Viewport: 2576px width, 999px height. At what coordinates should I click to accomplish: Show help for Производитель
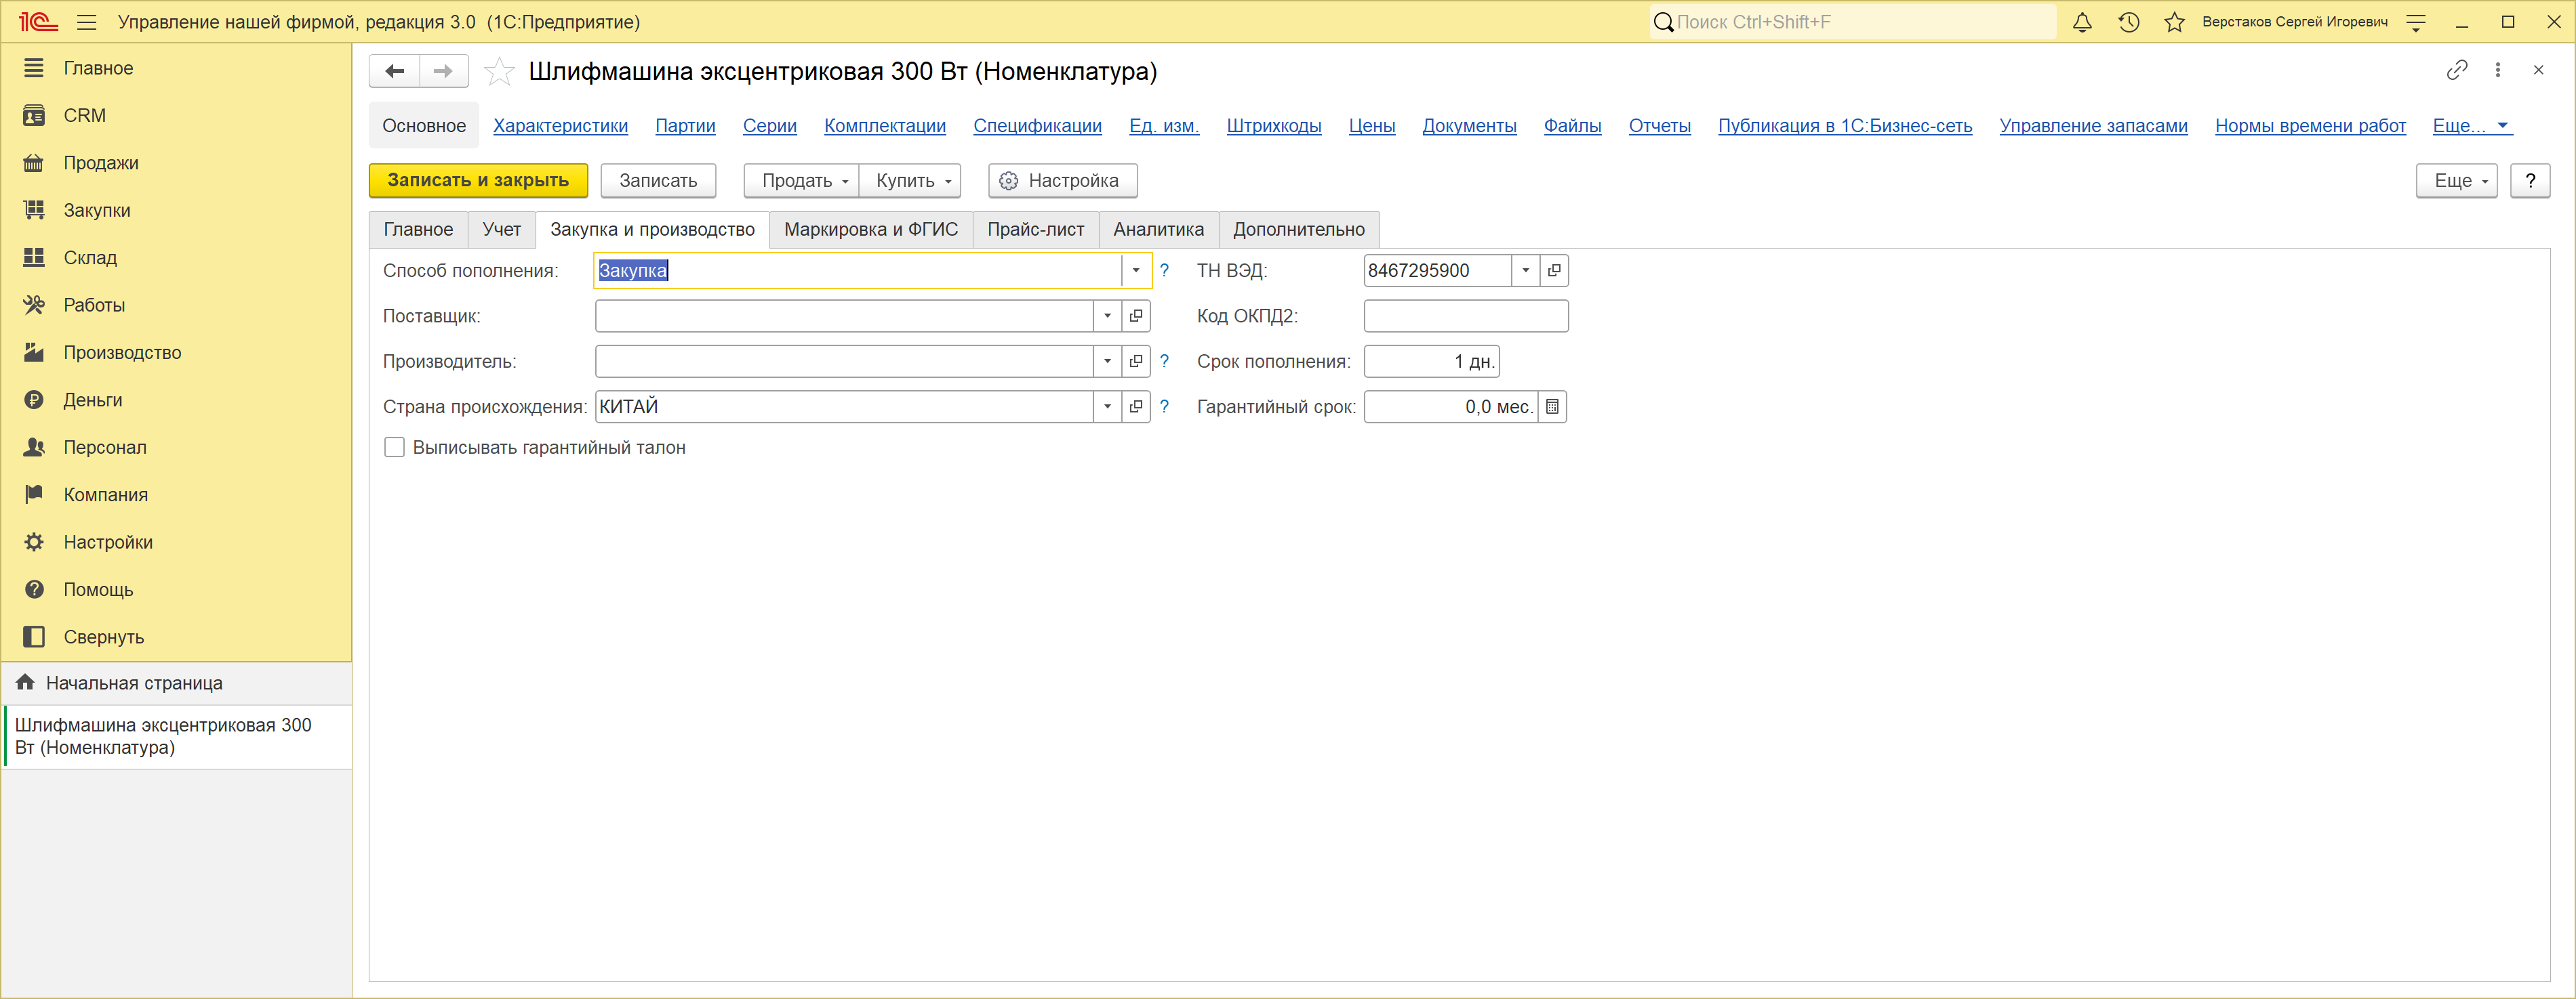pyautogui.click(x=1164, y=362)
